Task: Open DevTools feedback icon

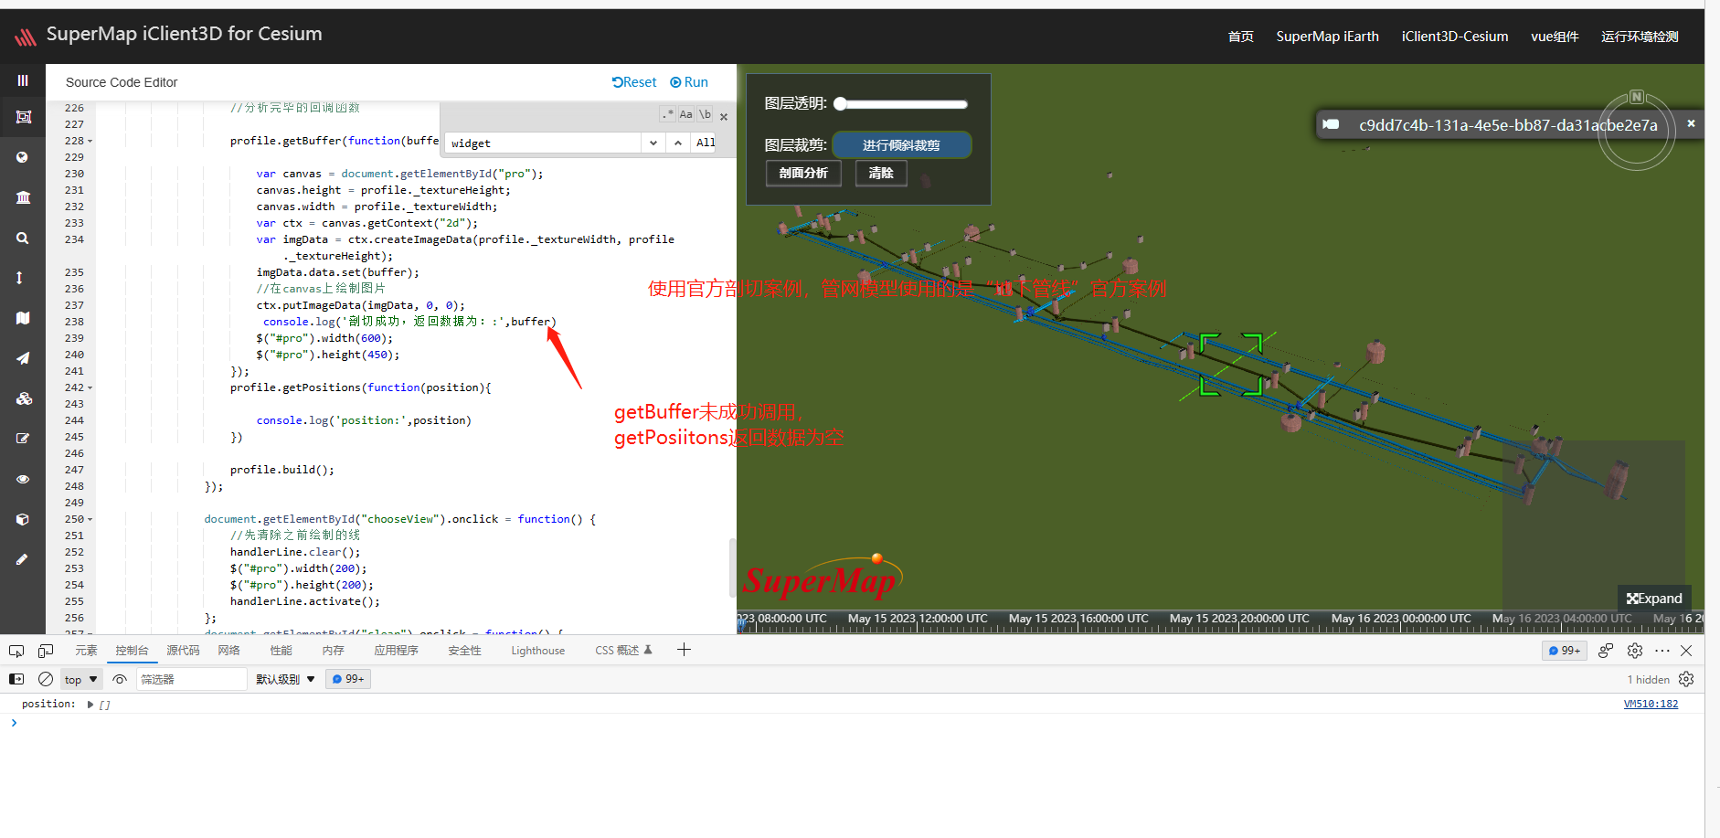Action: [1606, 651]
